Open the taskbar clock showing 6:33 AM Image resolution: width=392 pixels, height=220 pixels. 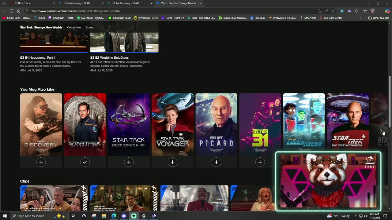tap(375, 216)
